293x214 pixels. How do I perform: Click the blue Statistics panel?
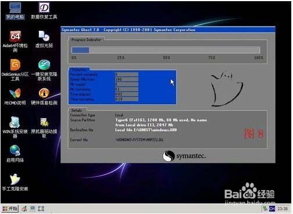pos(123,87)
